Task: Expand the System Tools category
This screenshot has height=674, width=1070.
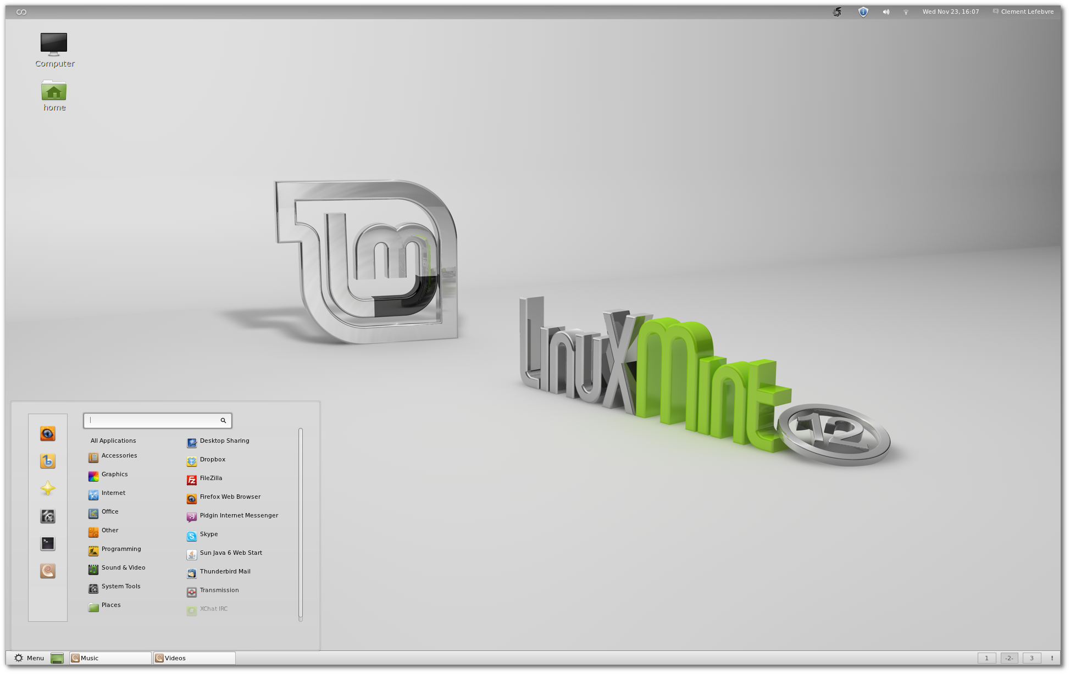Action: [x=120, y=586]
